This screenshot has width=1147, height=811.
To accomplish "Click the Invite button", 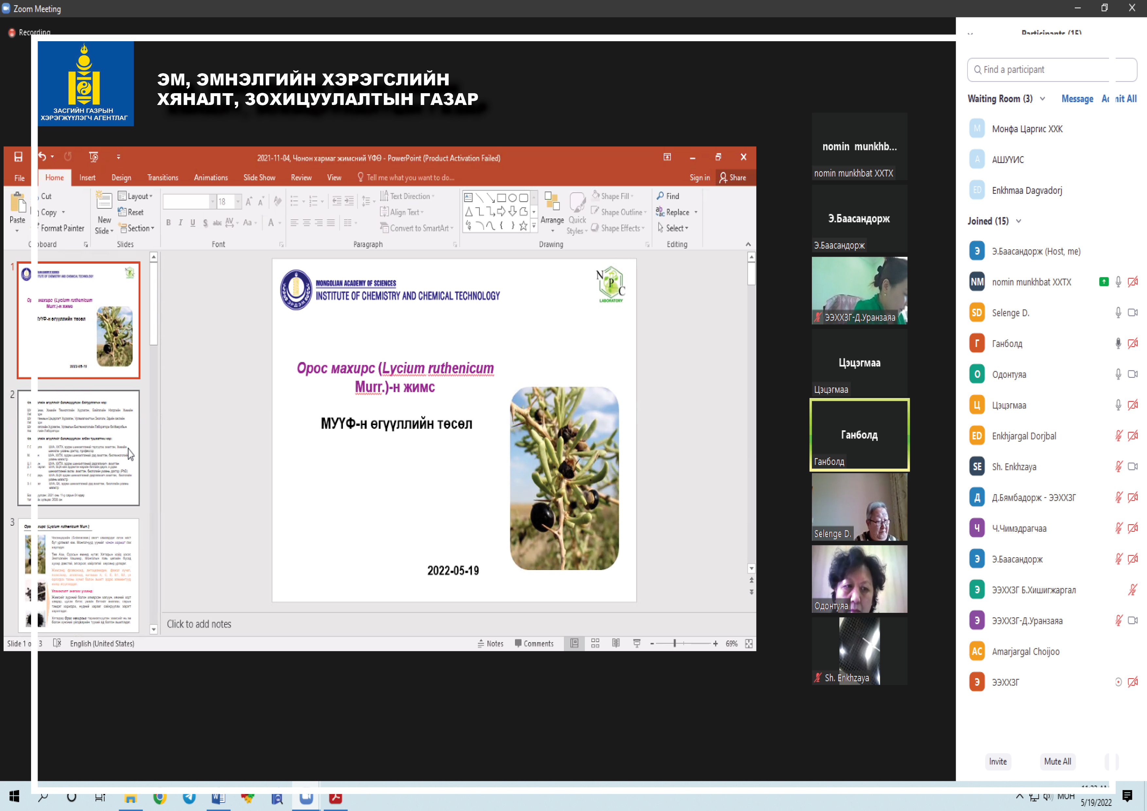I will click(998, 762).
